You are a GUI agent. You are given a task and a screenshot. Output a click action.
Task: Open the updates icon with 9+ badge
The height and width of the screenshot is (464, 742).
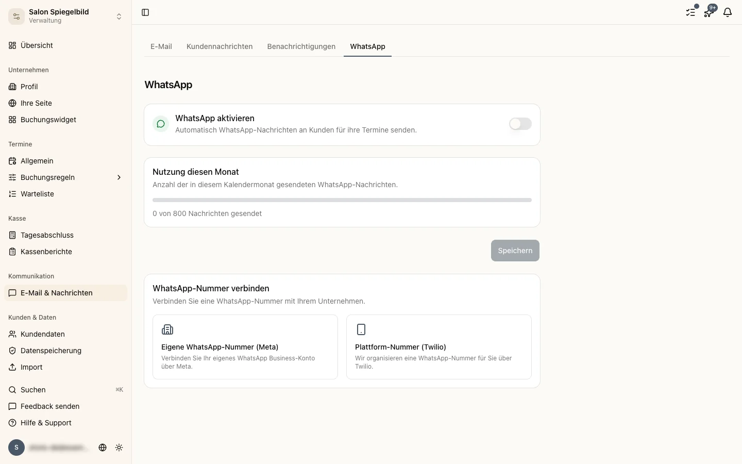coord(709,12)
